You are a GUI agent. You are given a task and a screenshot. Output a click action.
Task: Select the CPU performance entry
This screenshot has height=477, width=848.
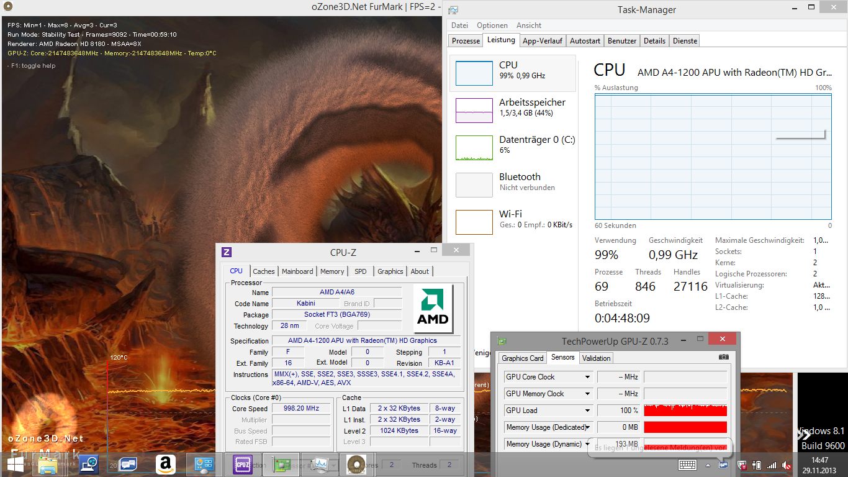click(x=513, y=73)
